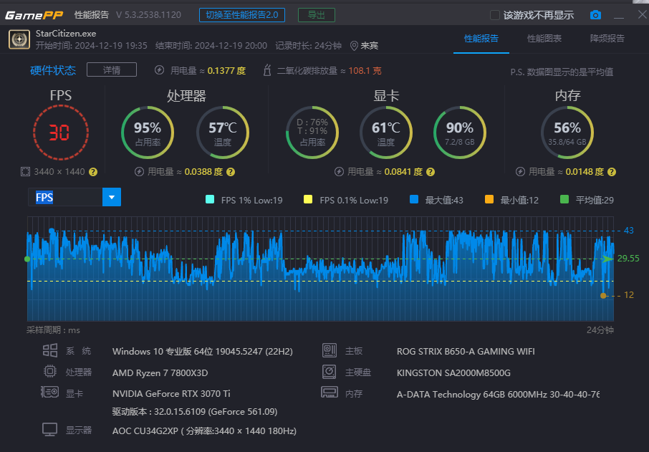Click the 详情 details button
Image resolution: width=649 pixels, height=452 pixels.
click(x=111, y=69)
